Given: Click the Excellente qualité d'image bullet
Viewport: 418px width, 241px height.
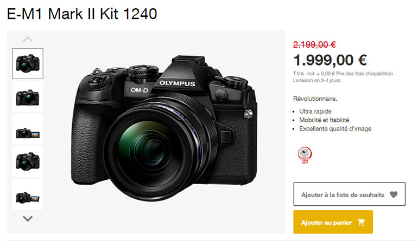Looking at the screenshot, I should [x=335, y=129].
